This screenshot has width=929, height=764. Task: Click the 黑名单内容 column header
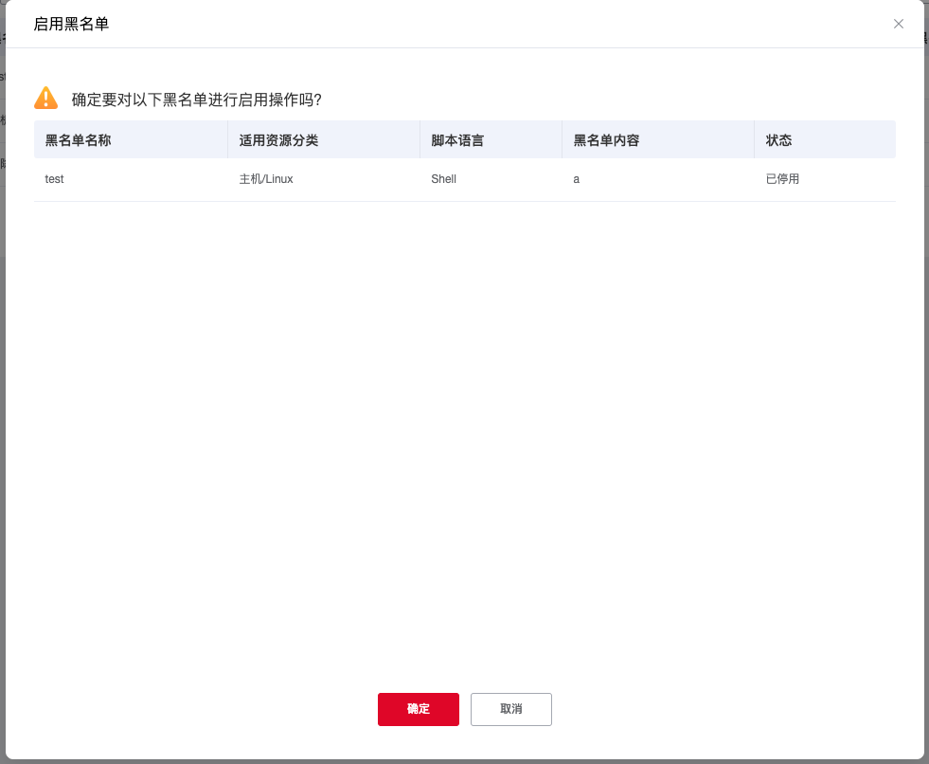coord(606,140)
